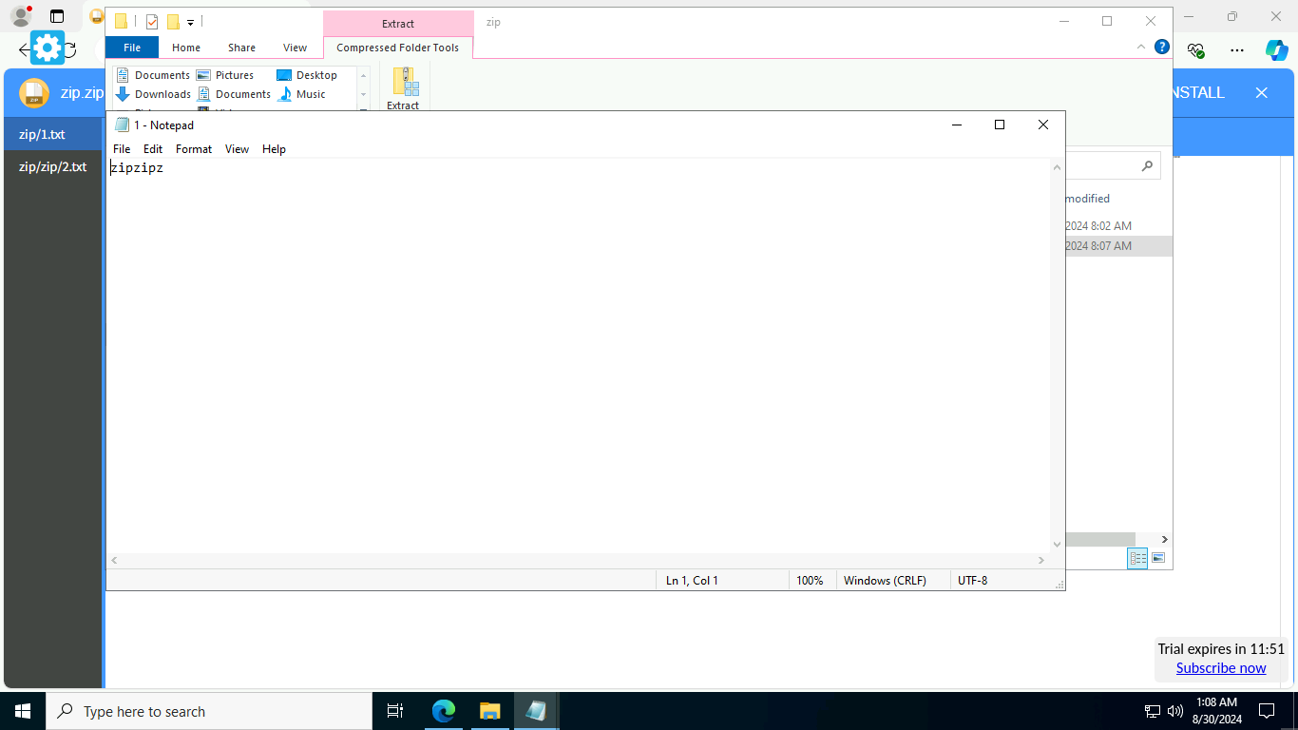This screenshot has height=730, width=1298.
Task: Toggle Details view in Explorer status bar
Action: click(1137, 558)
